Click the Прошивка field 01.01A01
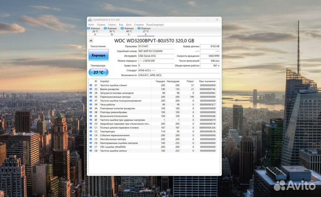This screenshot has height=197, width=321. [x=156, y=46]
